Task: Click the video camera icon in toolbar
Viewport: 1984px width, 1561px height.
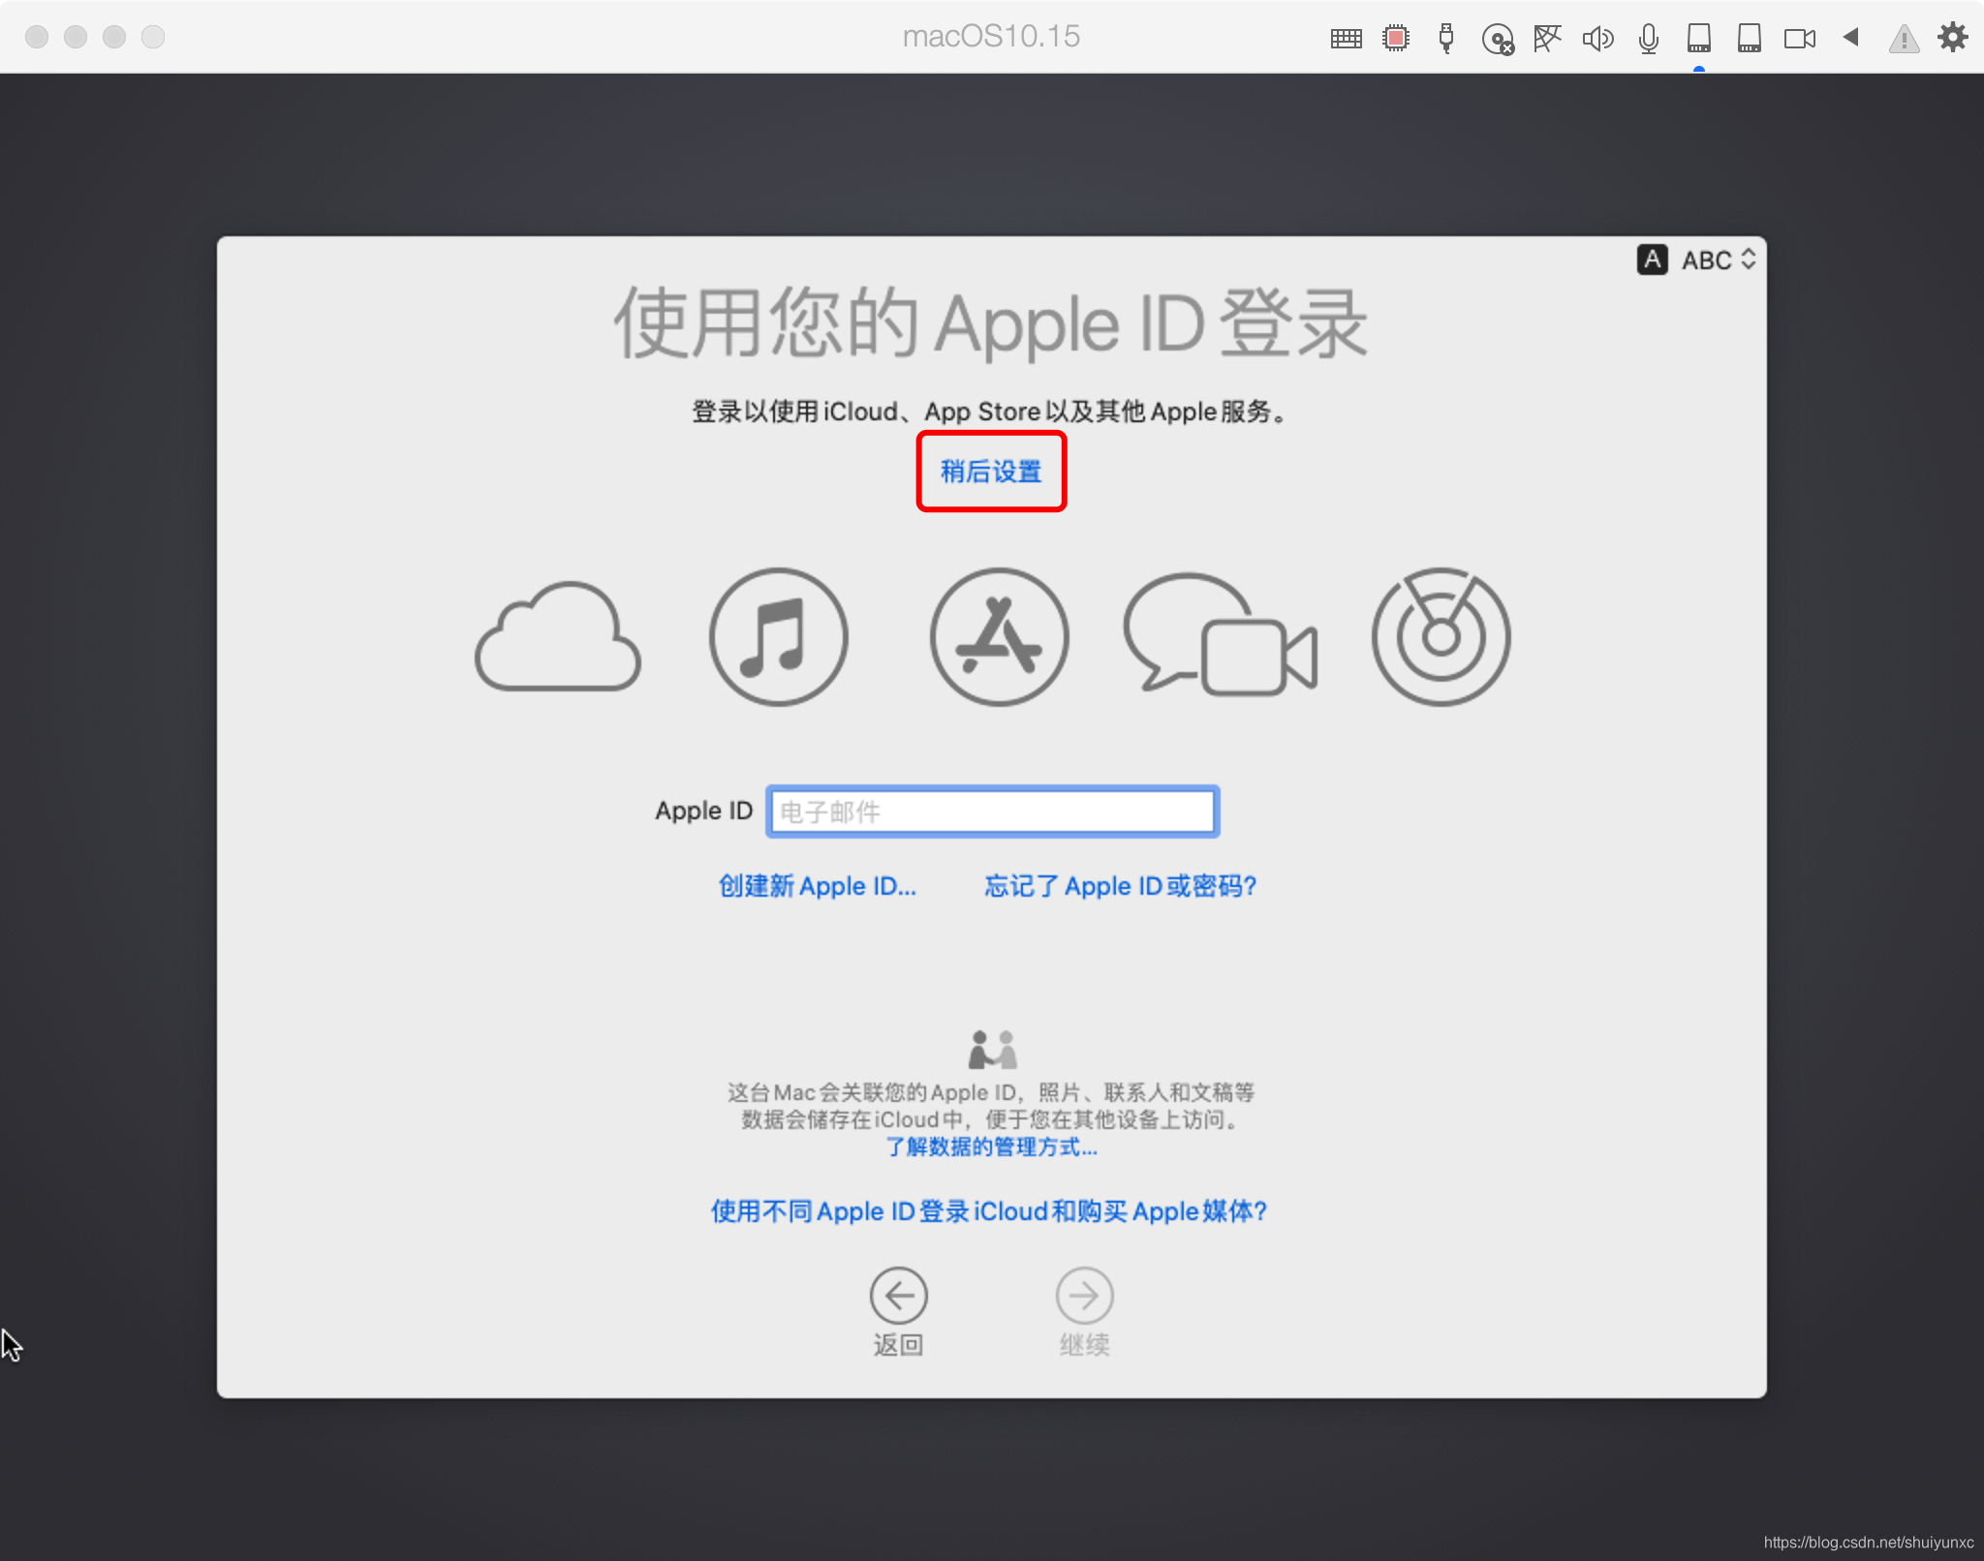Action: [x=1799, y=39]
